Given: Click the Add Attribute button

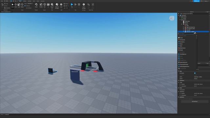Looking at the screenshot, I should 195,101.
